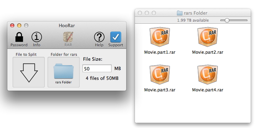Click the HooRar window title

pos(67,25)
